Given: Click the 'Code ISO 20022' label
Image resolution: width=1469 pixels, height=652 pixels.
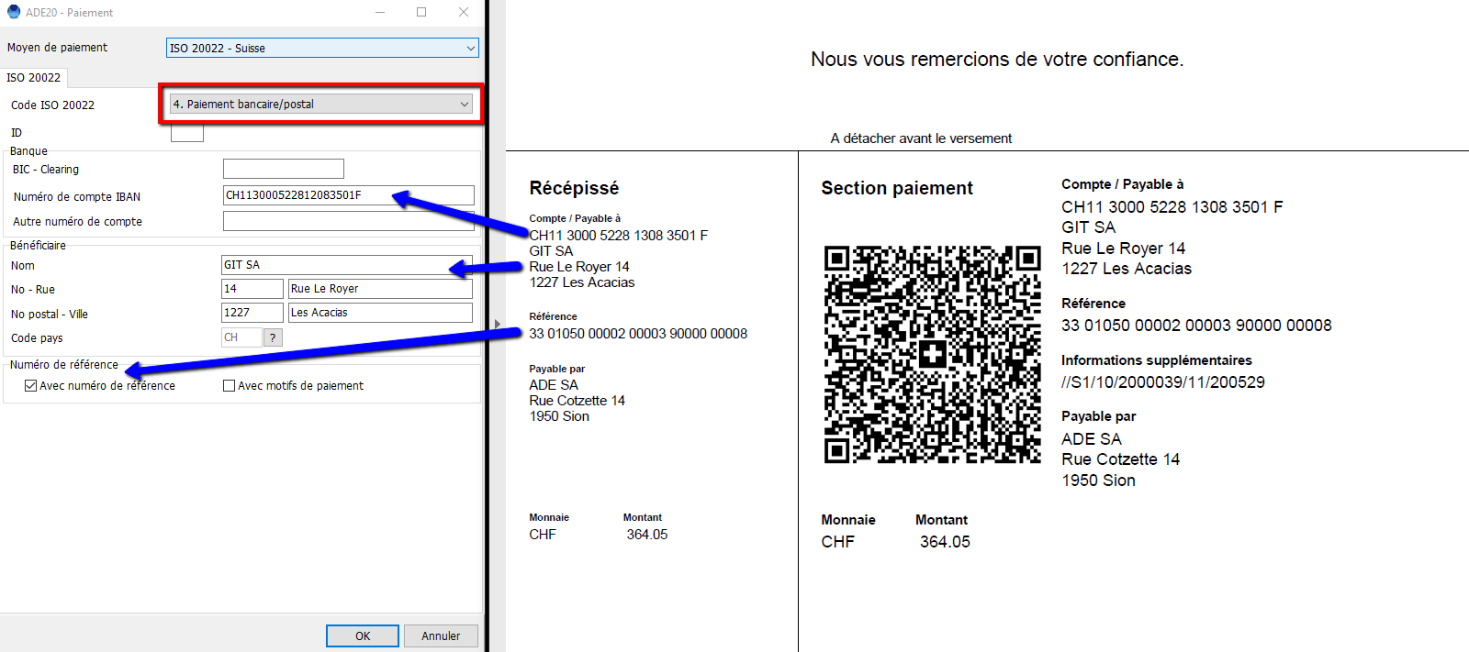Looking at the screenshot, I should click(52, 105).
